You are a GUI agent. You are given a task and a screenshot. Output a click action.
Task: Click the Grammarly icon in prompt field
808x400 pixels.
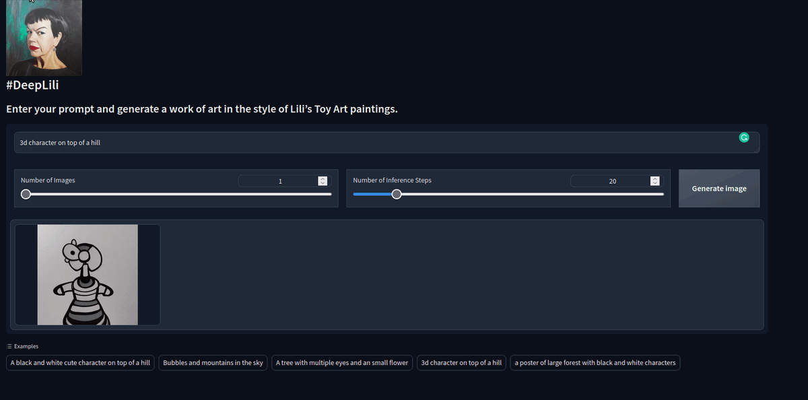click(744, 137)
